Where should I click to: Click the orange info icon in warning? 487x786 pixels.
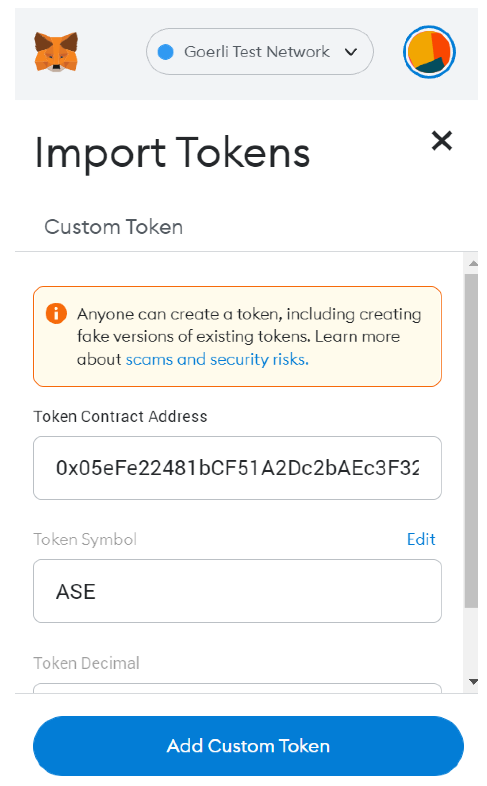pos(56,313)
